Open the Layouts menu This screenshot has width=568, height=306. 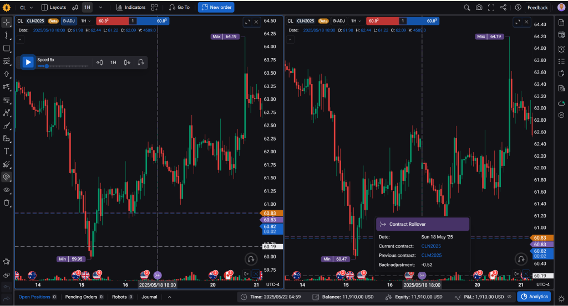pos(54,7)
